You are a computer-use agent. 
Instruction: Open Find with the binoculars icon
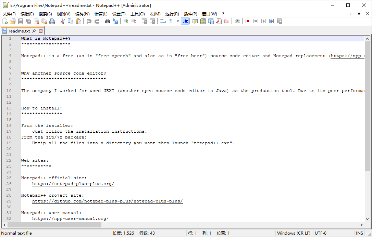[107, 21]
